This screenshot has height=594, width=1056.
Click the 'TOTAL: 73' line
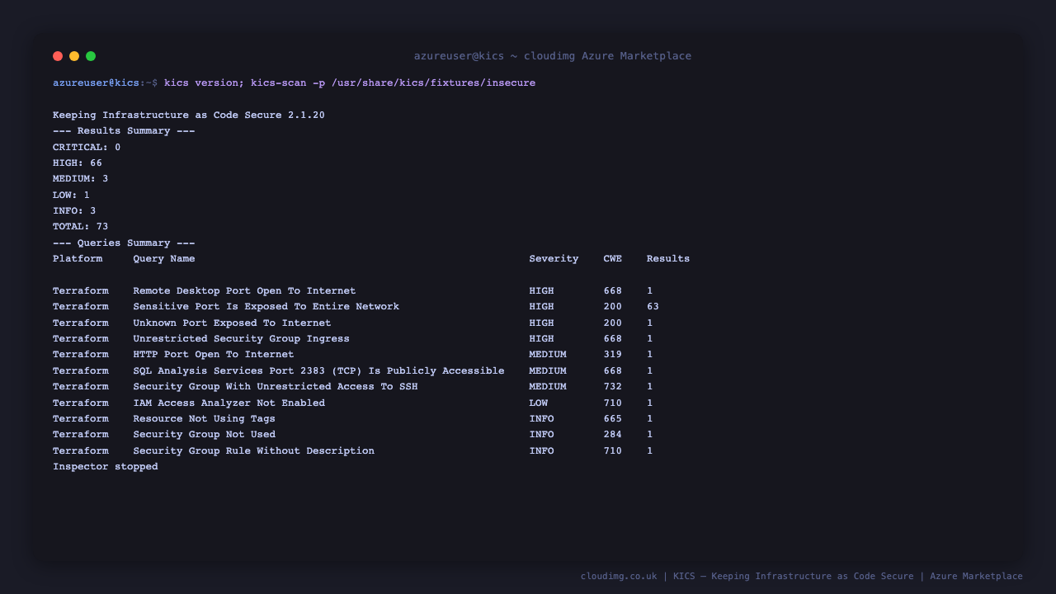[81, 227]
